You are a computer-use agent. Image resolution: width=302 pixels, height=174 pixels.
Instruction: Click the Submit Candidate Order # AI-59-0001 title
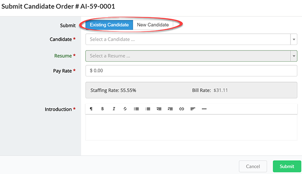point(58,6)
